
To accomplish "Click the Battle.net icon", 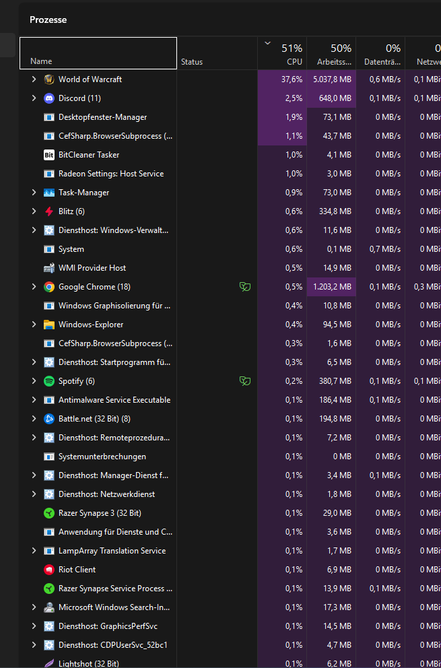I will (49, 419).
